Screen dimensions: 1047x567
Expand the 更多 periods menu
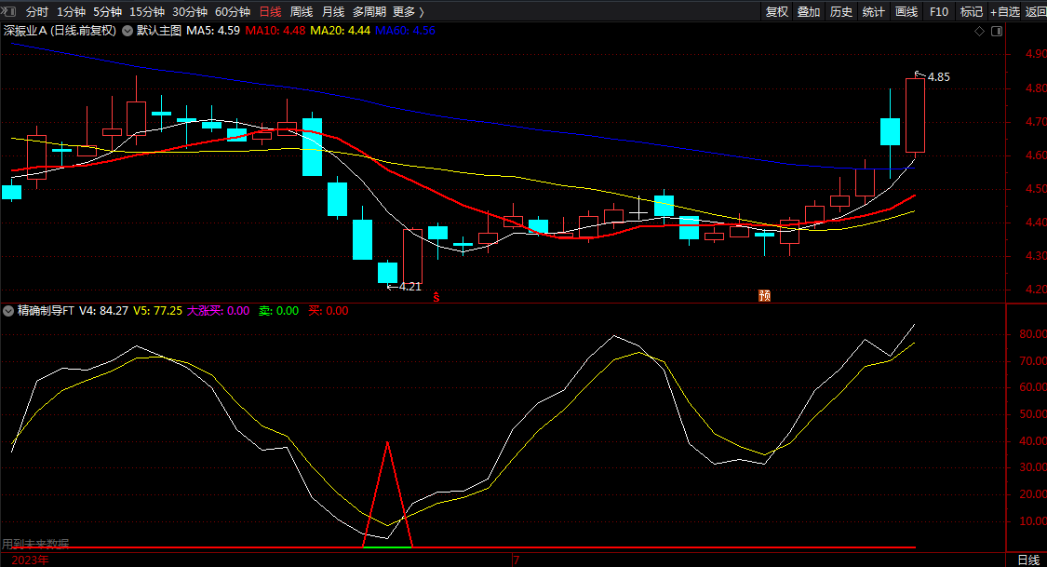coord(409,12)
